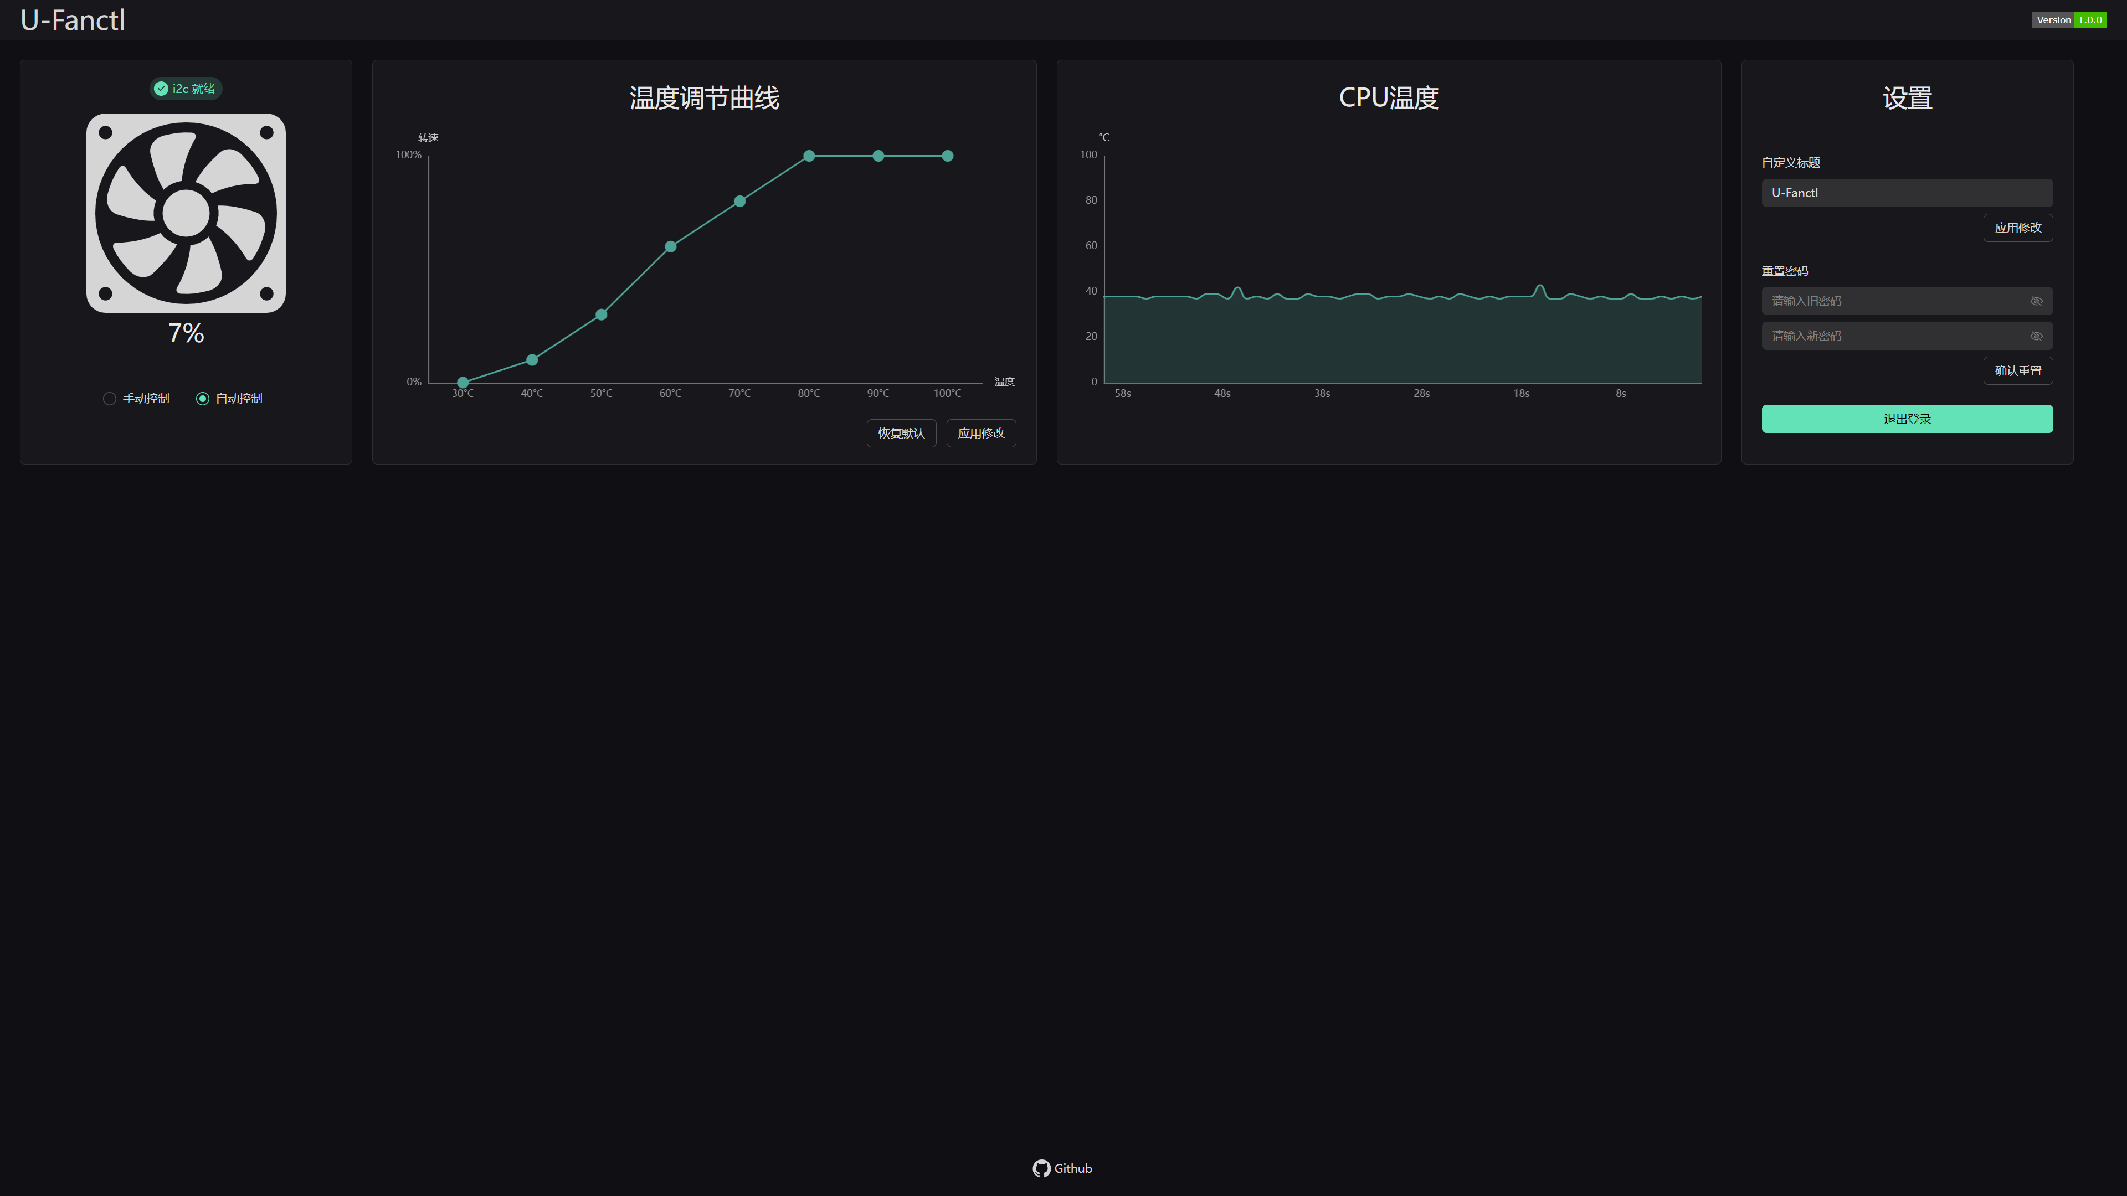This screenshot has width=2127, height=1196.
Task: Click the 重置密码 label
Action: point(1785,271)
